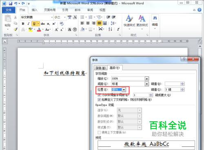This screenshot has width=204, height=150.
Task: Click the Editing (编辑) binoculars button
Action: point(155,22)
